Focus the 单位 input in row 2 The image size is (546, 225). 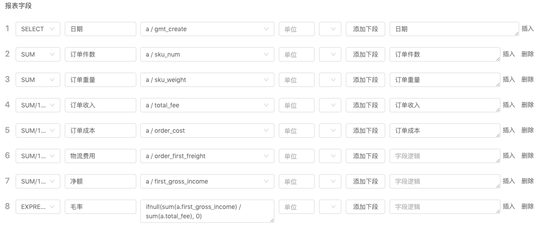tap(296, 54)
